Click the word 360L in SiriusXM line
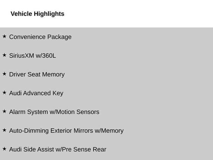 pos(49,56)
